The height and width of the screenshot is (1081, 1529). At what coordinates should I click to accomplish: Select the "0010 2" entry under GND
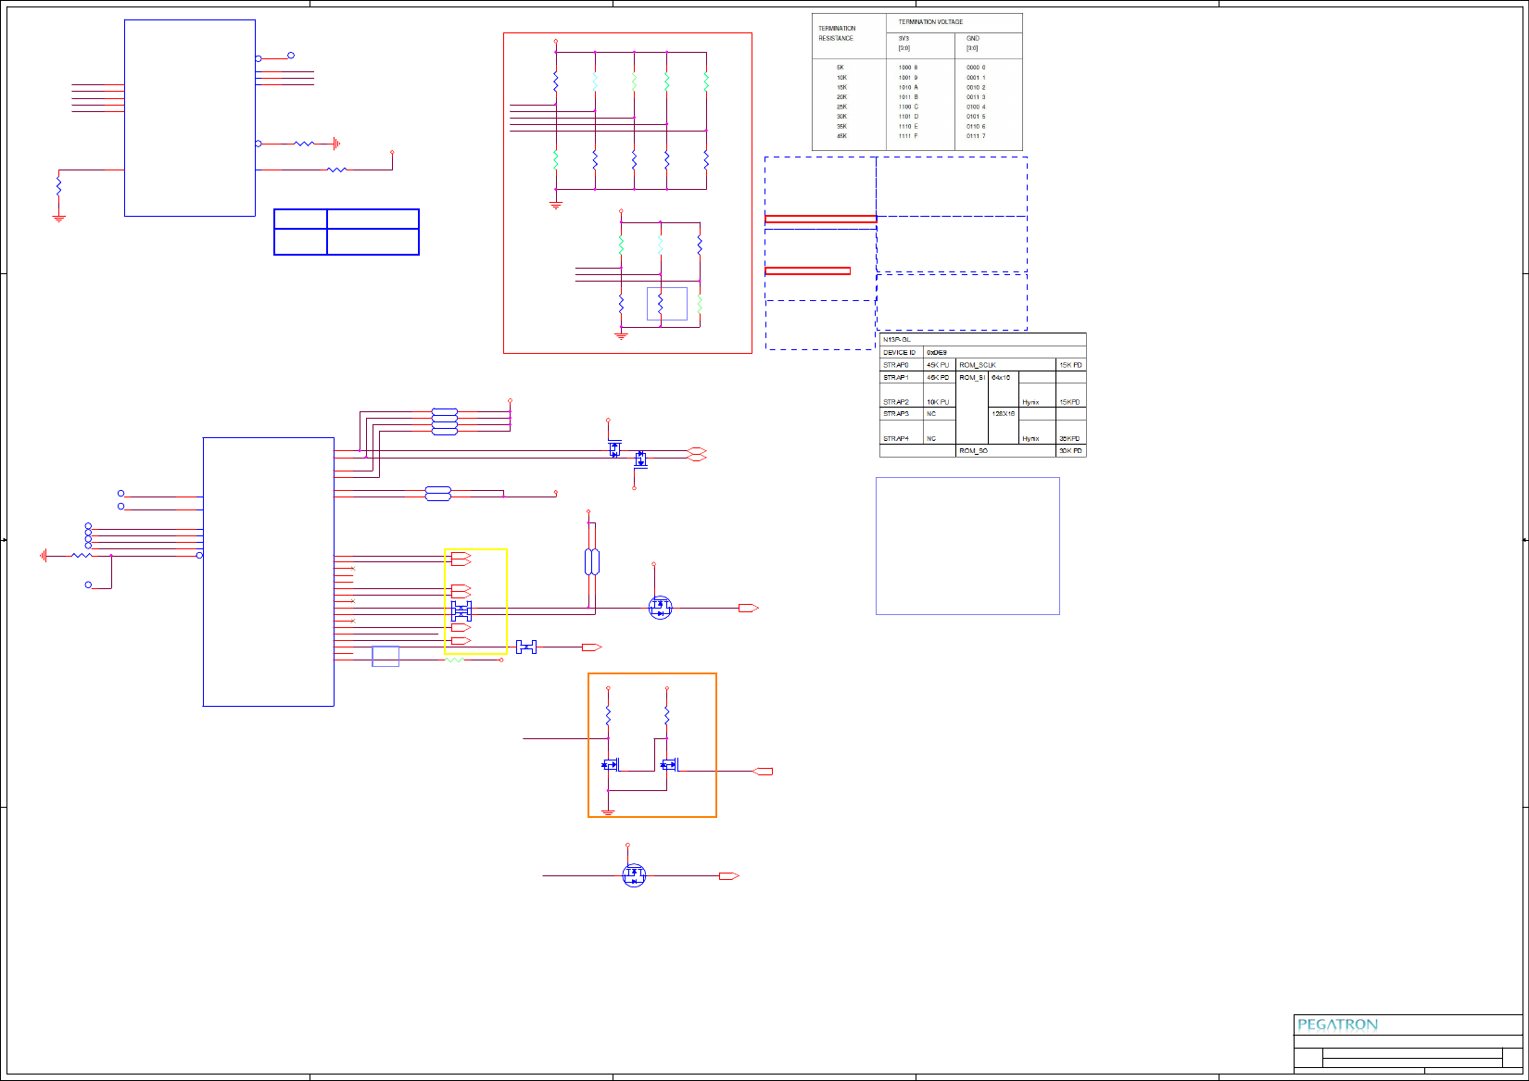coord(976,87)
